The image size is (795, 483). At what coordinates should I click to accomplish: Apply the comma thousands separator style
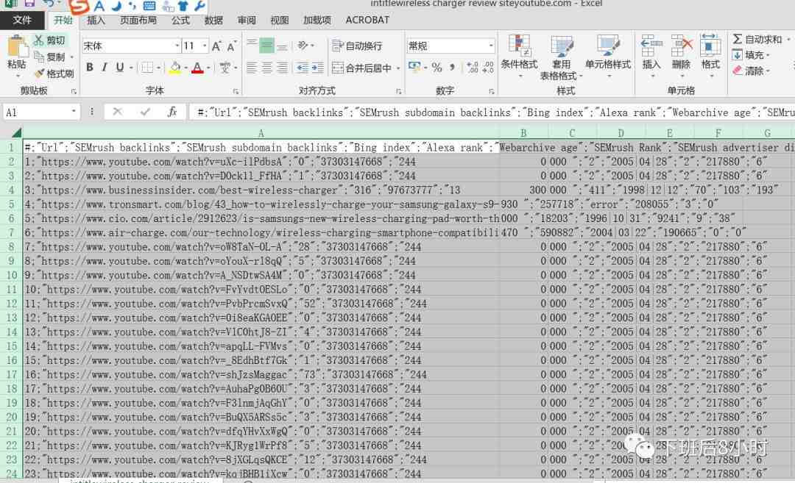(452, 68)
